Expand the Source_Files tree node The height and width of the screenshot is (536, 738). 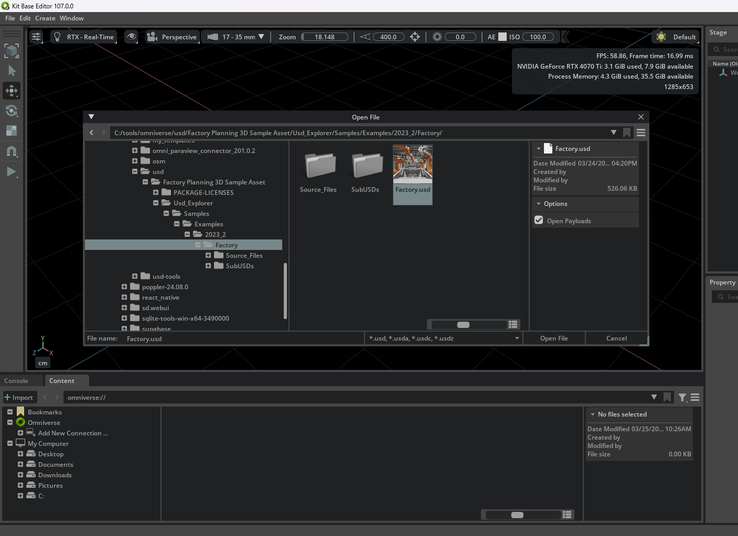208,255
